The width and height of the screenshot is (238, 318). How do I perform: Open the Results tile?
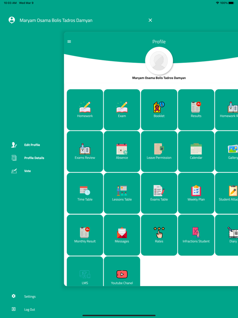tap(196, 110)
